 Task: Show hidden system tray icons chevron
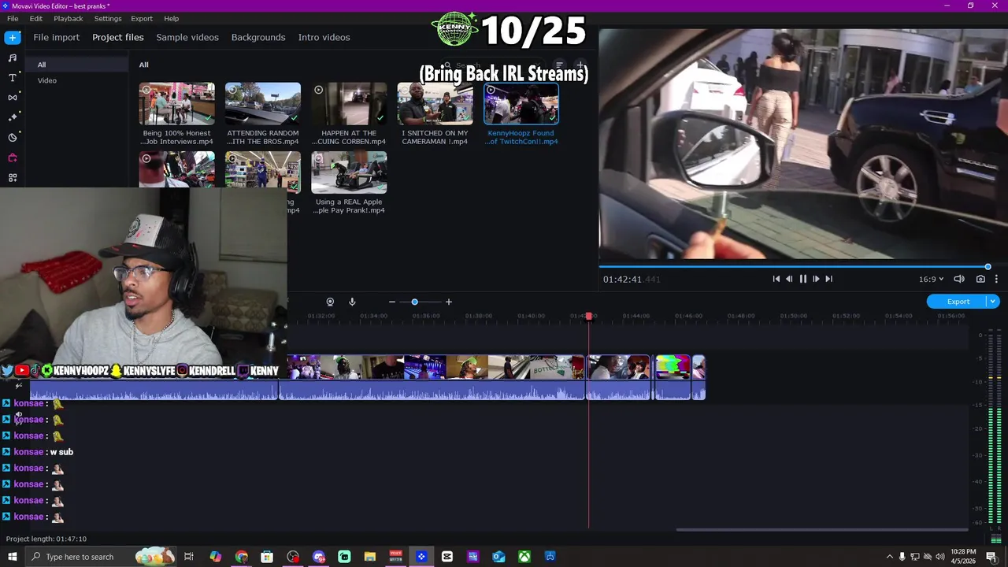tap(890, 557)
